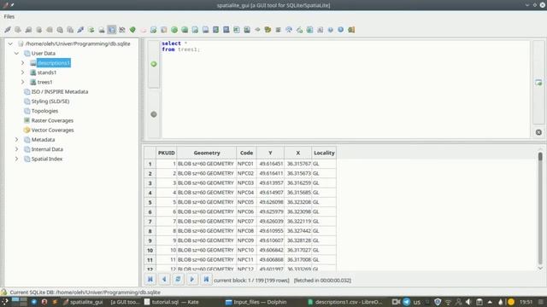
Task: Click the PKUID column header
Action: click(166, 153)
